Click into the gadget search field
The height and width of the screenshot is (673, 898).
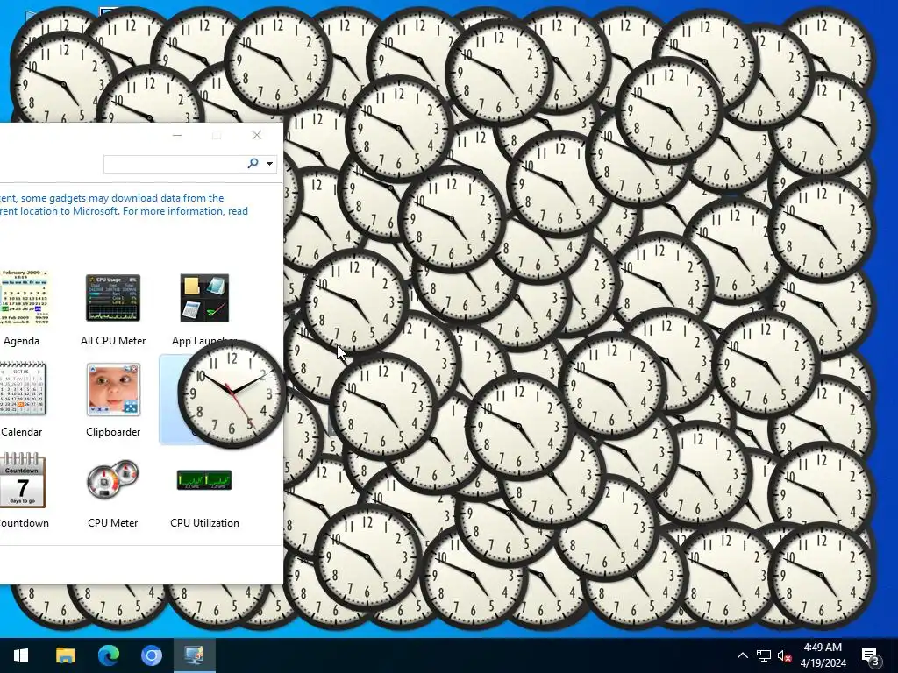pyautogui.click(x=175, y=164)
